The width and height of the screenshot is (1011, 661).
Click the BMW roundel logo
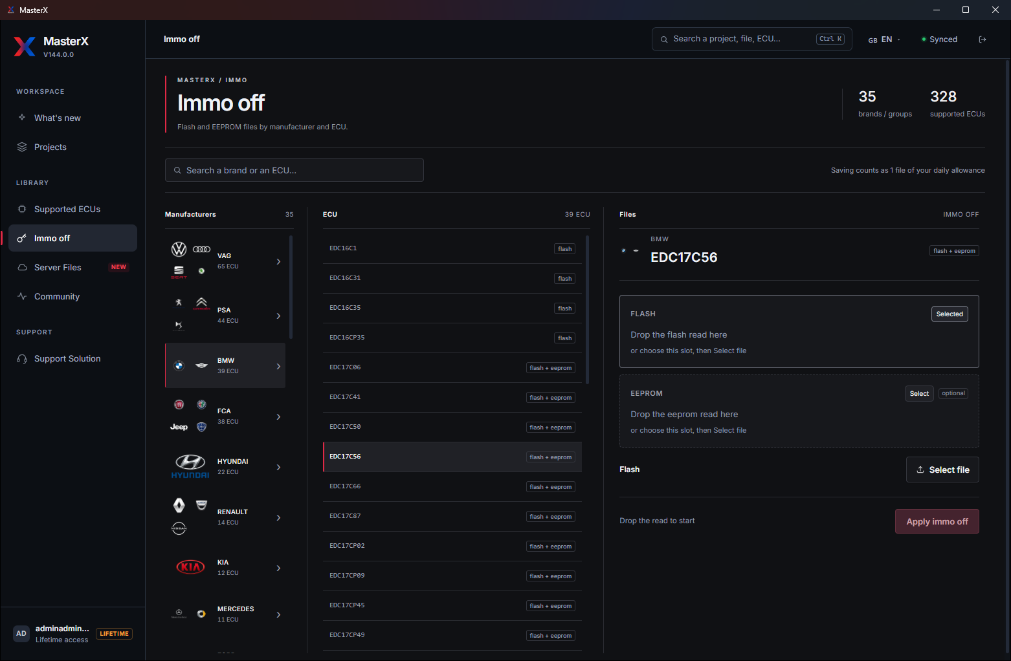pyautogui.click(x=179, y=365)
